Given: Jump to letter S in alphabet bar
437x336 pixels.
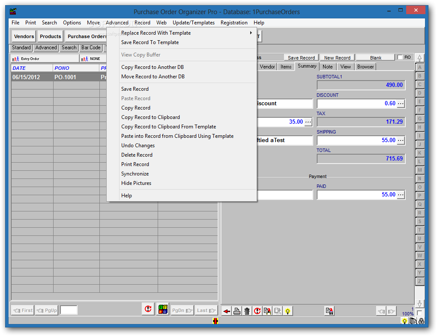Looking at the screenshot, I should (419, 222).
